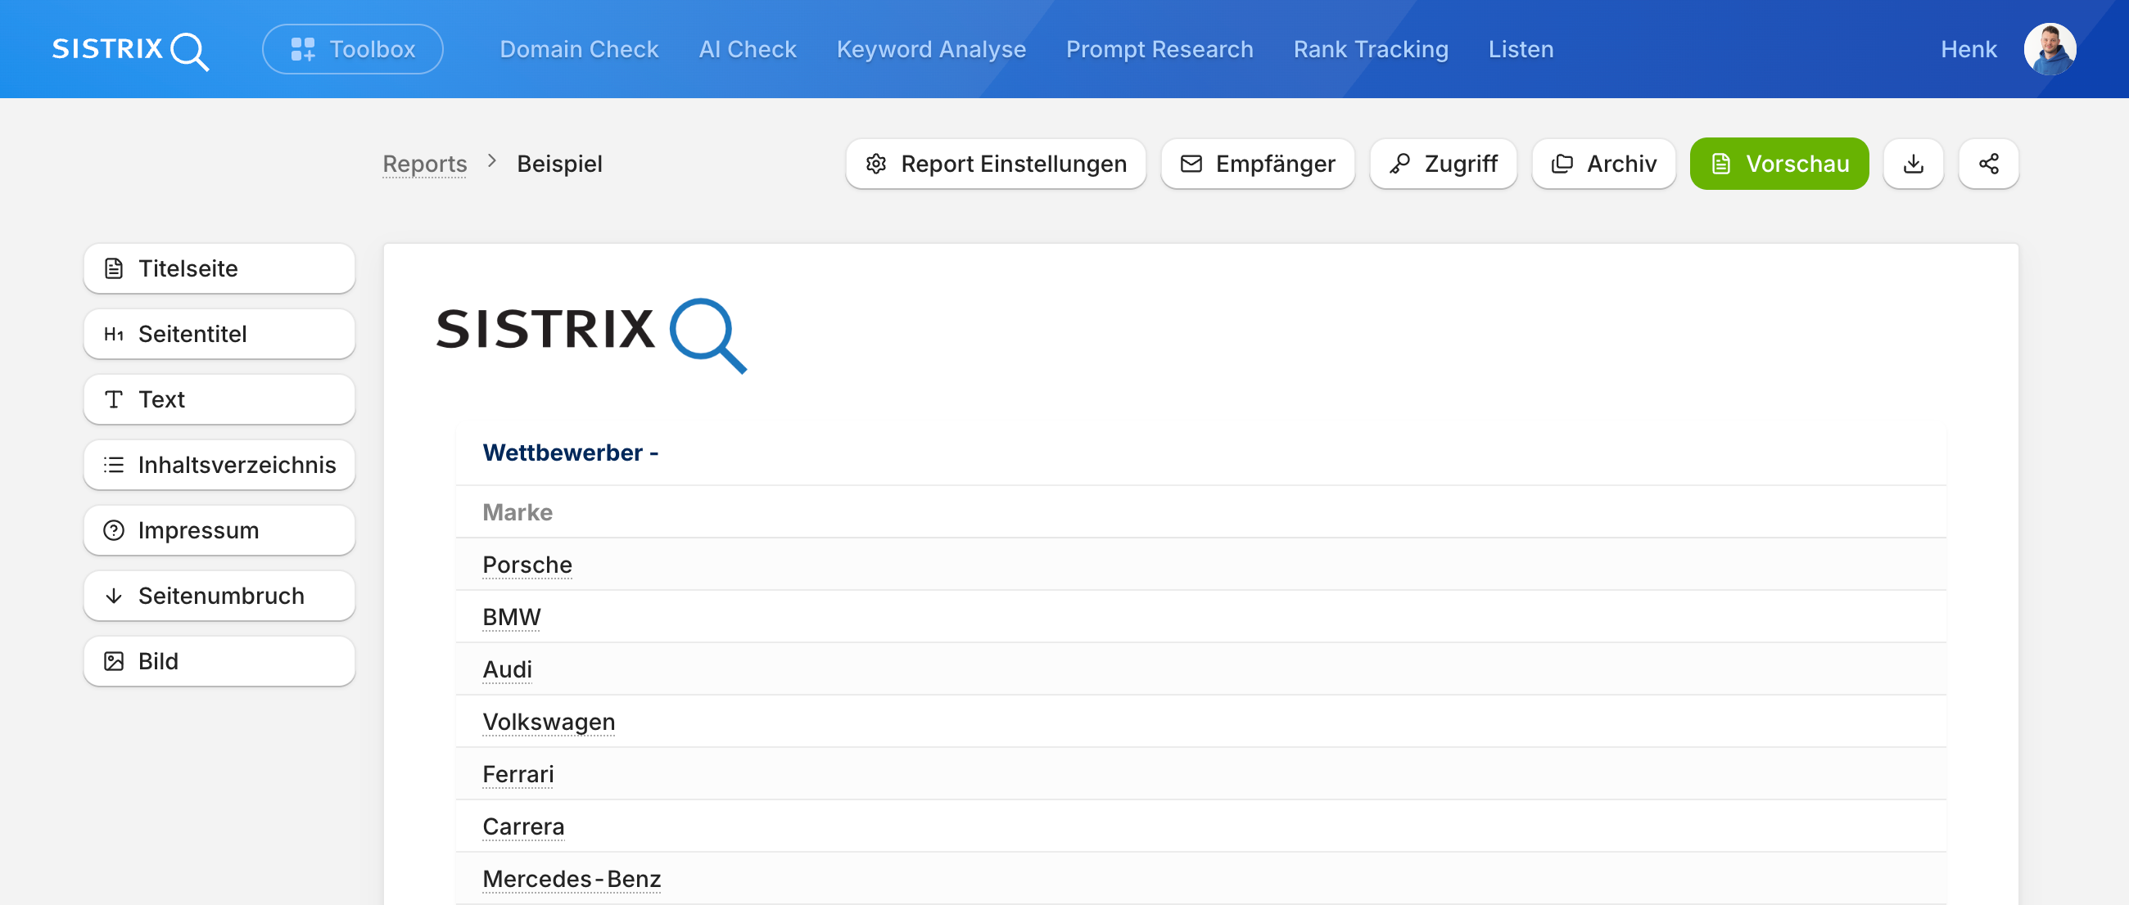This screenshot has height=905, width=2129.
Task: Click the share icon button
Action: point(1988,164)
